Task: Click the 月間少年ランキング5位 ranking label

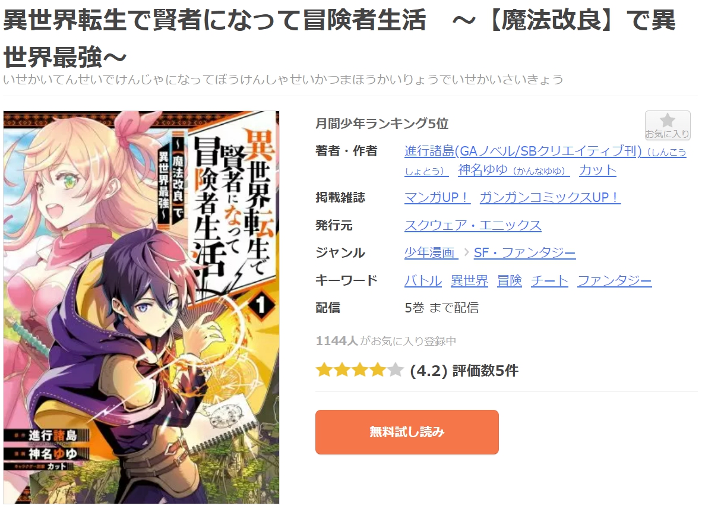Action: (x=382, y=123)
